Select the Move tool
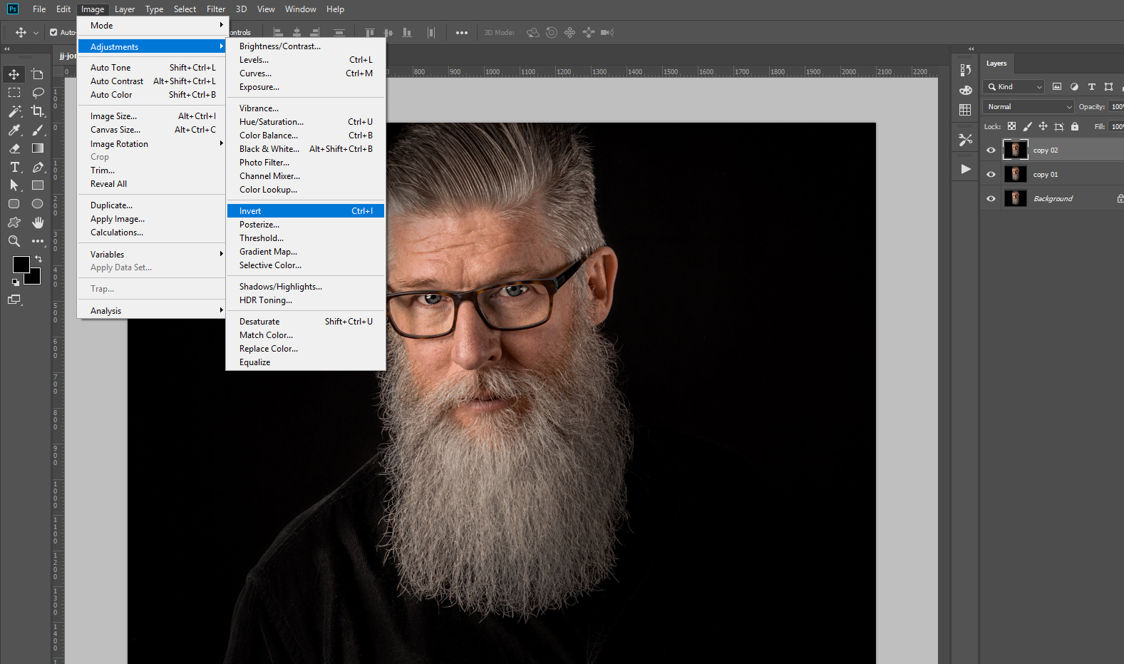This screenshot has height=664, width=1124. coord(14,74)
